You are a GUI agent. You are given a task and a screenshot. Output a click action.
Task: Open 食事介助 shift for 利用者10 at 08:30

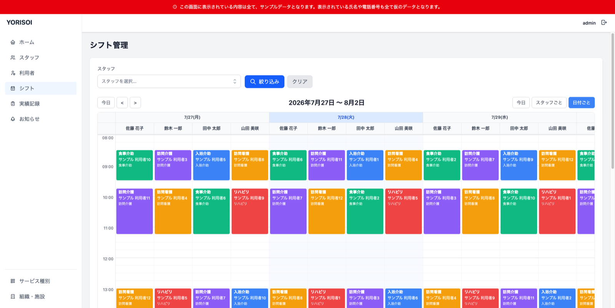pyautogui.click(x=135, y=165)
